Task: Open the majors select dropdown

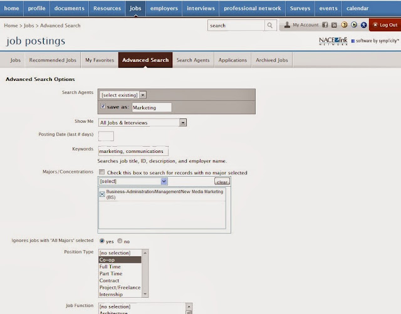Action: click(133, 181)
